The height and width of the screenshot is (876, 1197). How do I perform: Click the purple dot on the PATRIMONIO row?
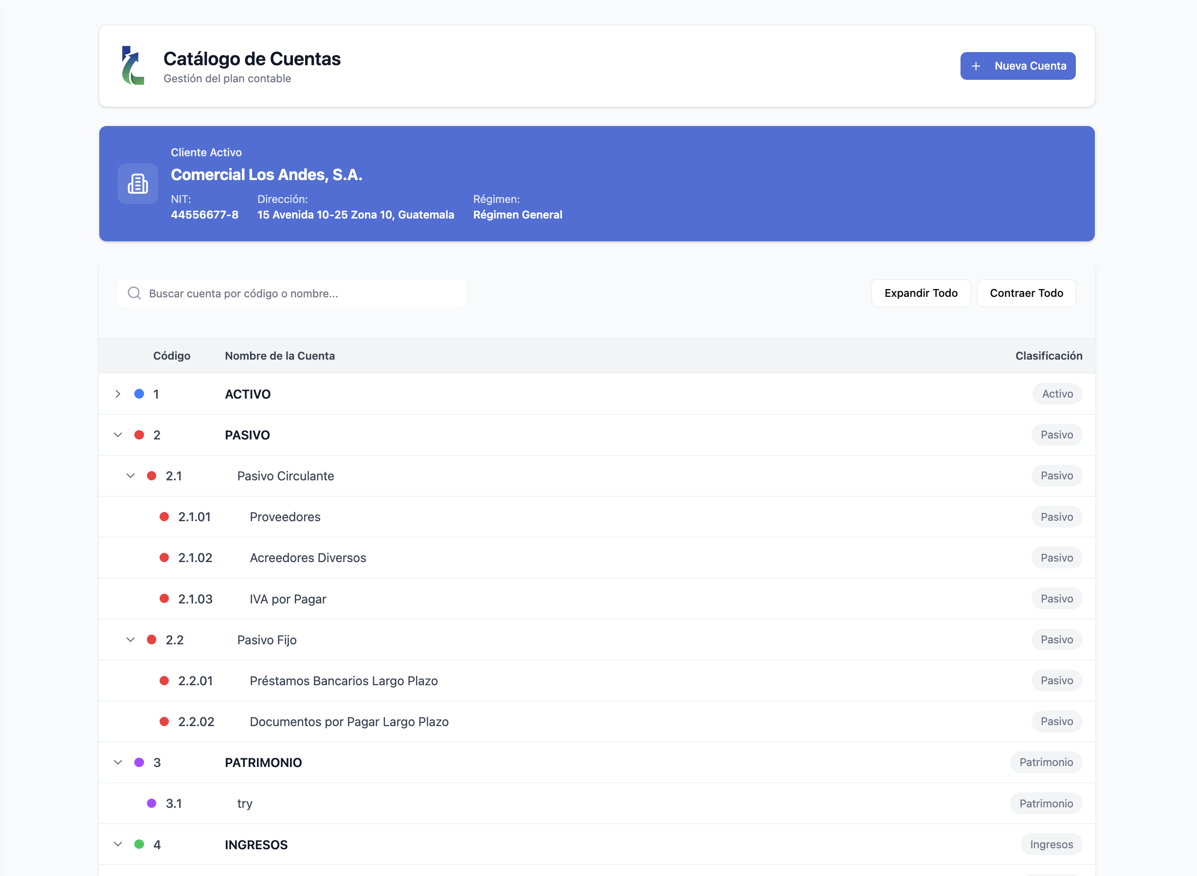(x=140, y=763)
